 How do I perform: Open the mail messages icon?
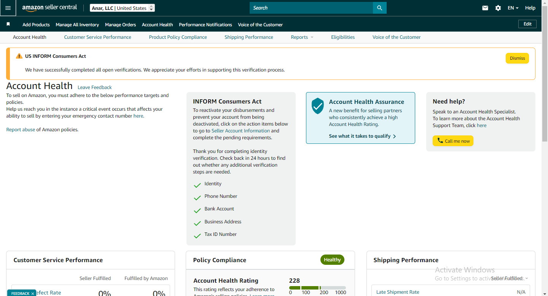coord(485,8)
